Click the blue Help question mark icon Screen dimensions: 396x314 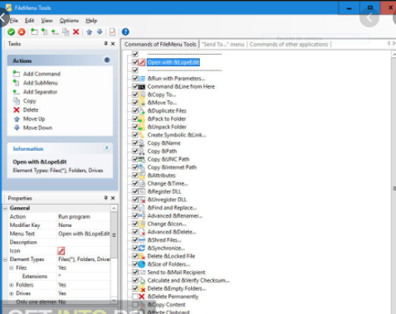pos(125,32)
